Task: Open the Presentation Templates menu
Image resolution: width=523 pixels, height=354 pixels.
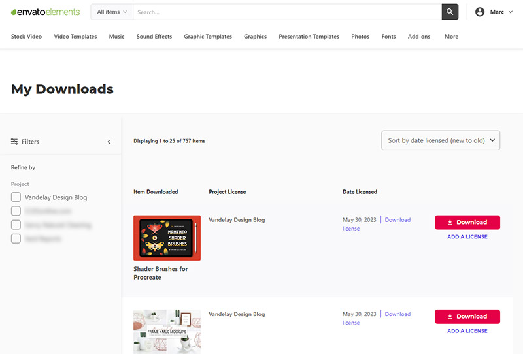Action: coord(309,37)
